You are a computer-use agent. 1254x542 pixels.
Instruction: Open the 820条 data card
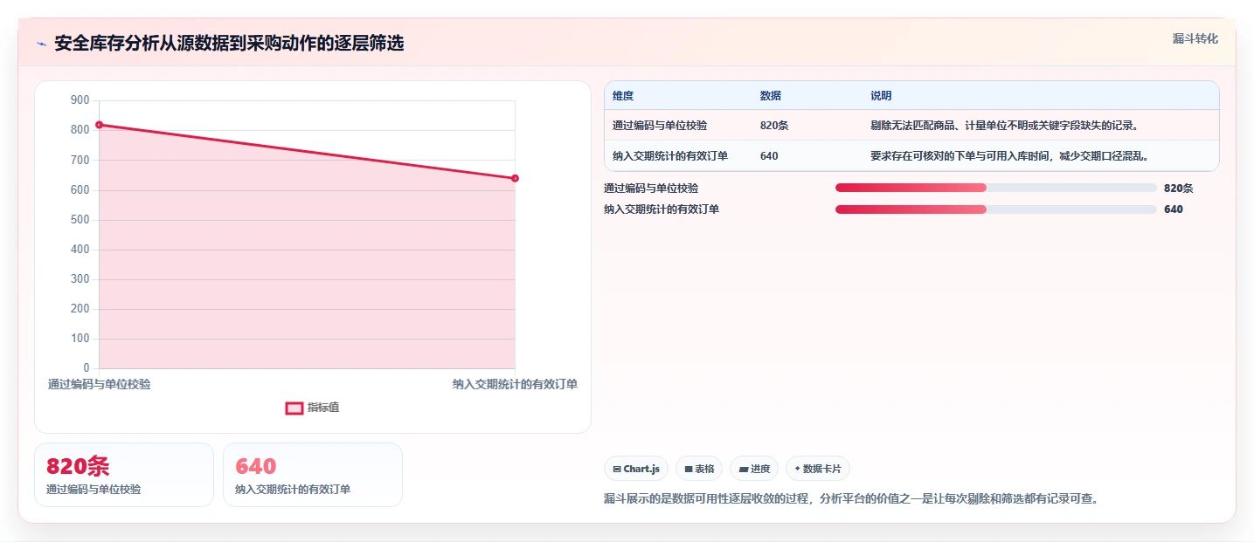coord(124,475)
